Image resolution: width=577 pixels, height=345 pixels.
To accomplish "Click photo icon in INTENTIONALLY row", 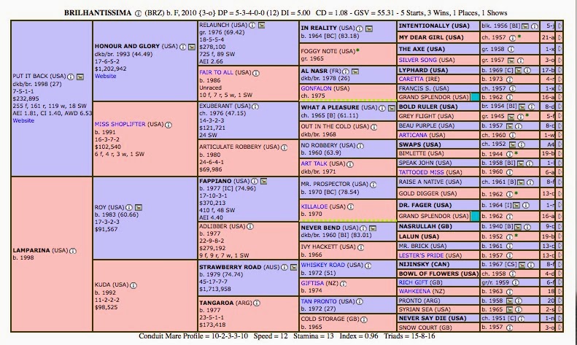I will tap(525, 26).
